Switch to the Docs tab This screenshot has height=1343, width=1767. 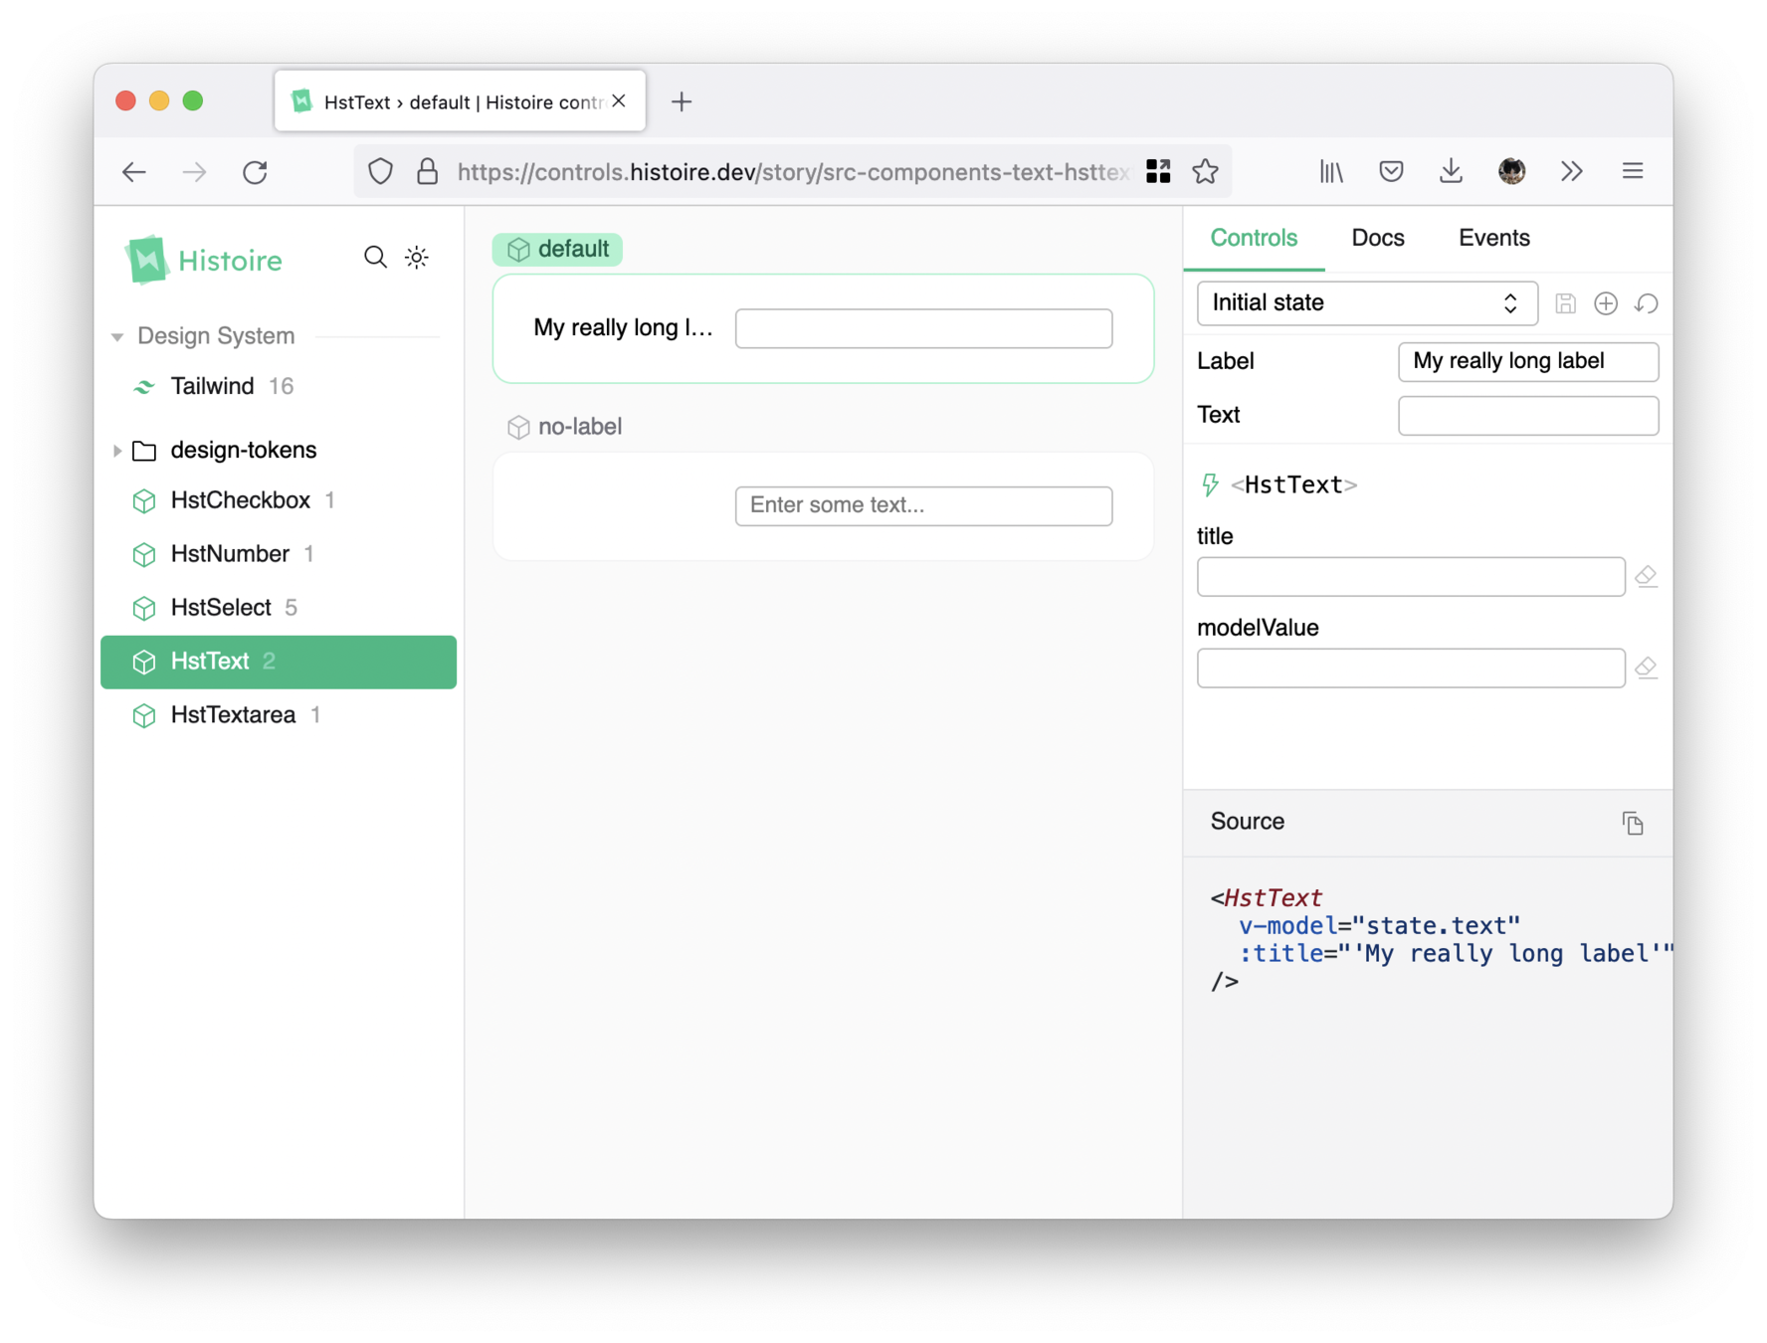pos(1377,238)
